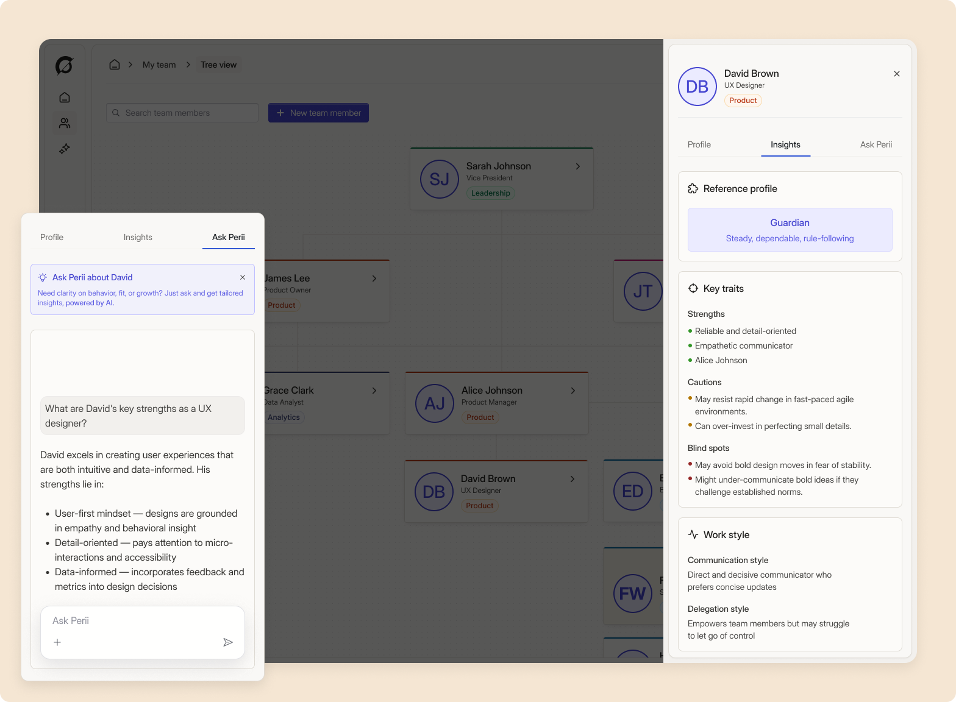Screen dimensions: 956x702
Task: Click 'Can over-invest in perfecting small details'
Action: tap(773, 426)
